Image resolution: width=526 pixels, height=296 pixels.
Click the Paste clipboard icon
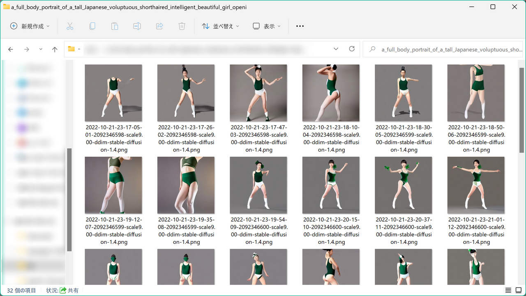(115, 26)
